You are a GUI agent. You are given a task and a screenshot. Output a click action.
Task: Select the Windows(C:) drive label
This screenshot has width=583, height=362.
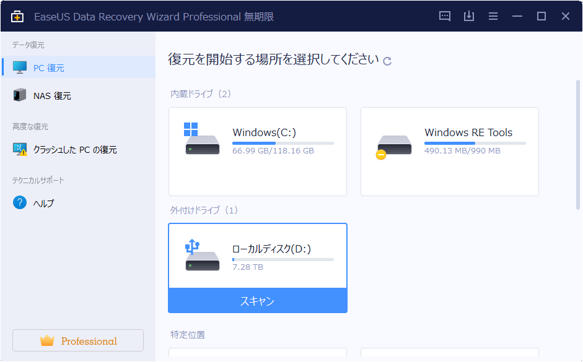(264, 132)
